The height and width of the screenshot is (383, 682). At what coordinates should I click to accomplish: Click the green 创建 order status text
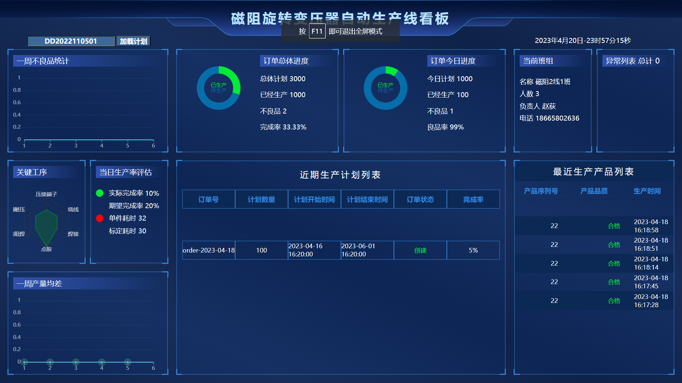420,250
